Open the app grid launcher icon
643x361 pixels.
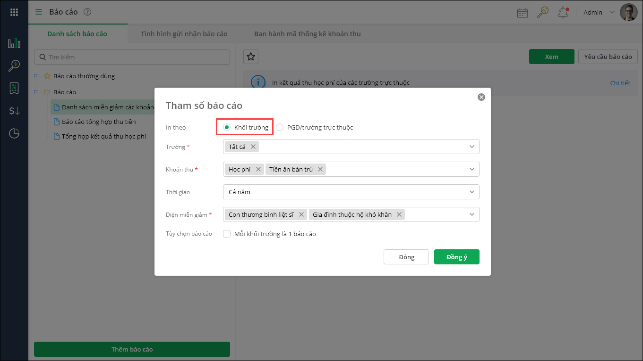point(14,13)
